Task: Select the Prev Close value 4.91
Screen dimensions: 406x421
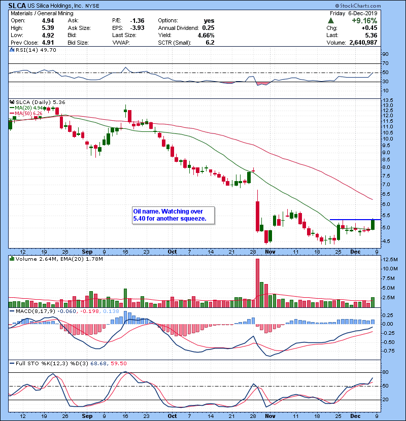Action: click(x=48, y=43)
